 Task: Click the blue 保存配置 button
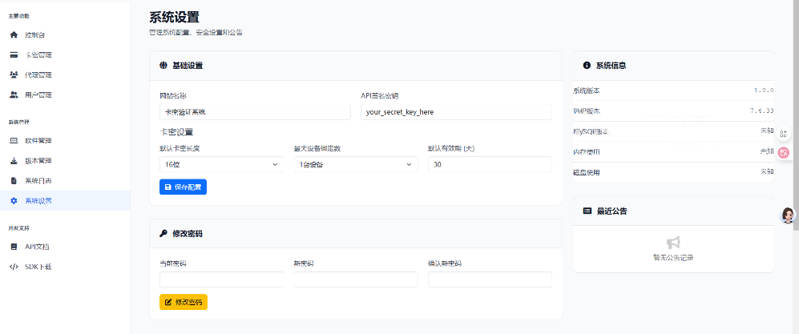(x=183, y=187)
